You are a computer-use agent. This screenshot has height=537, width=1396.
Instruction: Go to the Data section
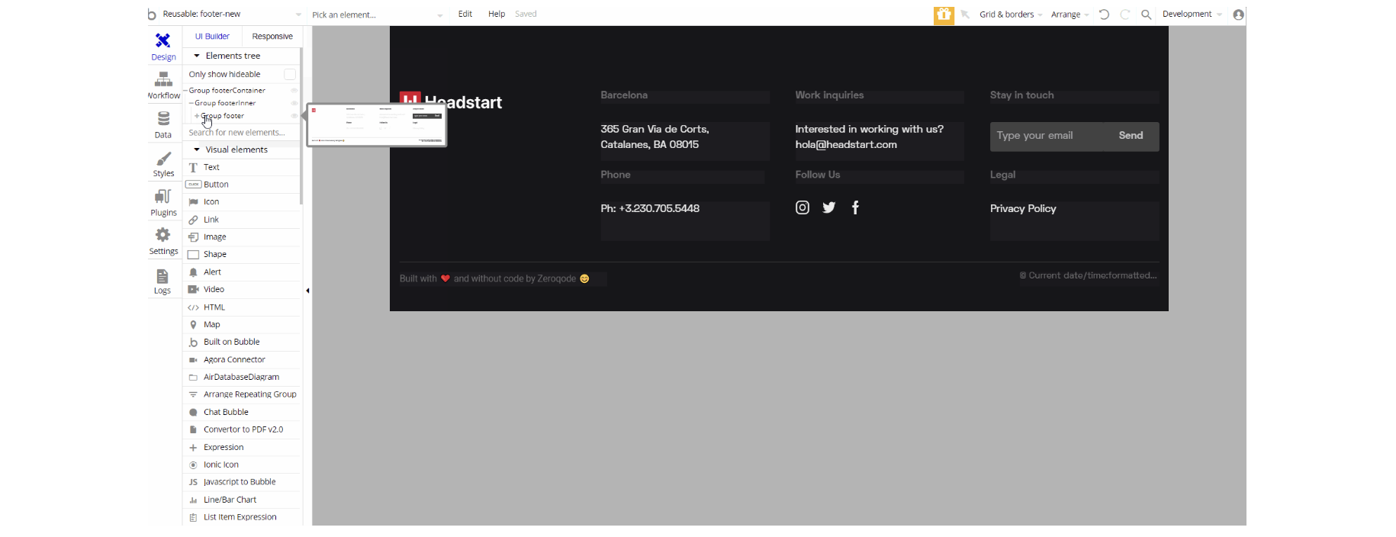[x=163, y=125]
